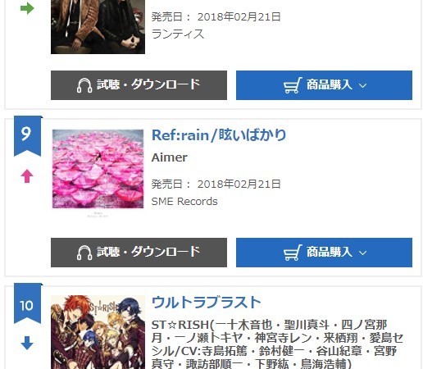Click the cart icon in Ref:rain purchase button
Image resolution: width=423 pixels, height=369 pixels.
[x=293, y=253]
